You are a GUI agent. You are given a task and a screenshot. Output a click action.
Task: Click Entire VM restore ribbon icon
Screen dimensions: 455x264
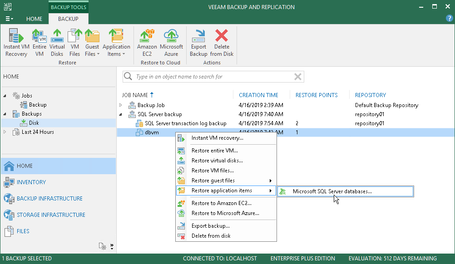coord(39,43)
